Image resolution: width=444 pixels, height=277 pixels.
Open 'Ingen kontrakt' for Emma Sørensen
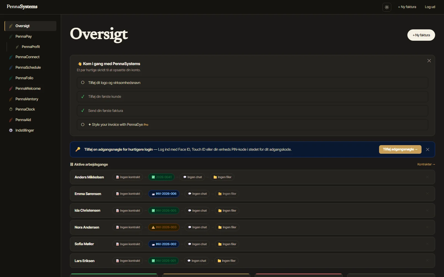128,194
